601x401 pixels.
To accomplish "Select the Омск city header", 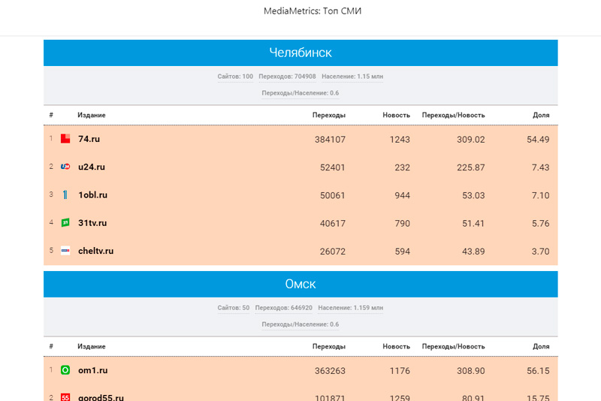I will [x=300, y=284].
